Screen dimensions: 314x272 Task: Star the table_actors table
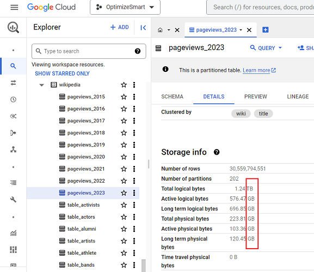click(124, 217)
